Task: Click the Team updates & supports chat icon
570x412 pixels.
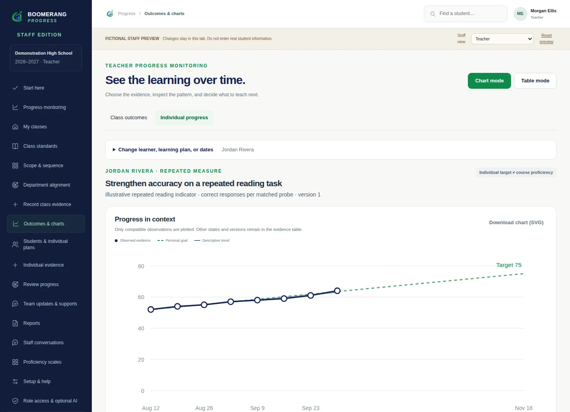Action: click(x=15, y=304)
